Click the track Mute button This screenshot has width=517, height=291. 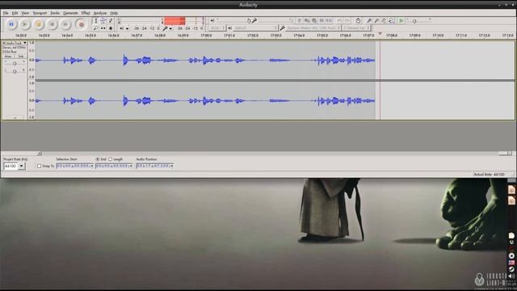[8, 57]
